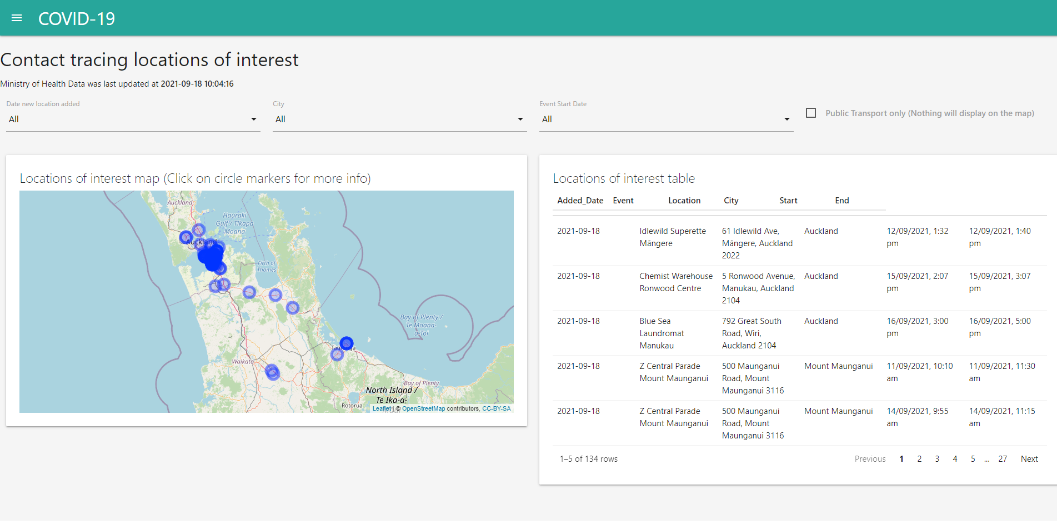Enable the Public Transport only checkbox

tap(811, 113)
